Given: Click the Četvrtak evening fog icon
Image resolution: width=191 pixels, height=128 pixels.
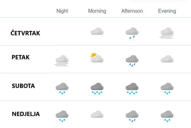Looking at the screenshot, I should coord(167,33).
